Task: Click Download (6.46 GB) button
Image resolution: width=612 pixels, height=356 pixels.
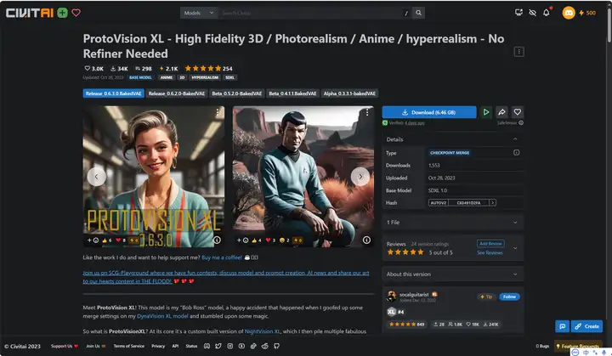Action: [429, 112]
